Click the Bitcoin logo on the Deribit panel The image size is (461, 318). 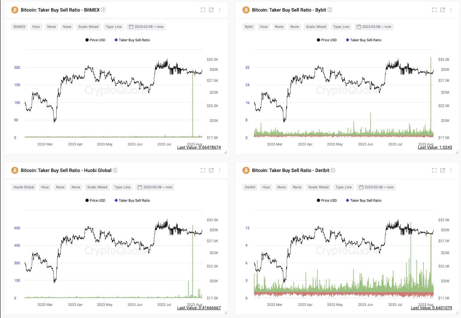(246, 170)
